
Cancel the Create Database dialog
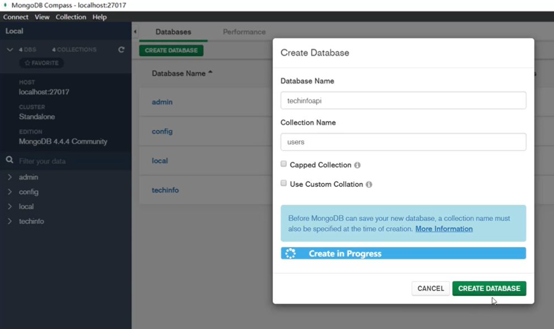tap(431, 288)
